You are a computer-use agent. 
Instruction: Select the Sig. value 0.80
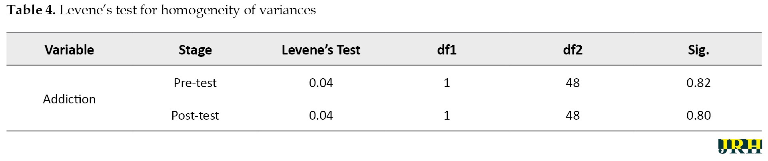coord(698,115)
